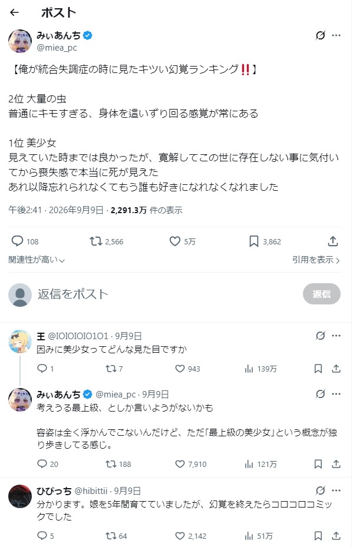Open みぃあんち profile avatar on main post
Viewport: 353px width, 547px height.
click(20, 41)
